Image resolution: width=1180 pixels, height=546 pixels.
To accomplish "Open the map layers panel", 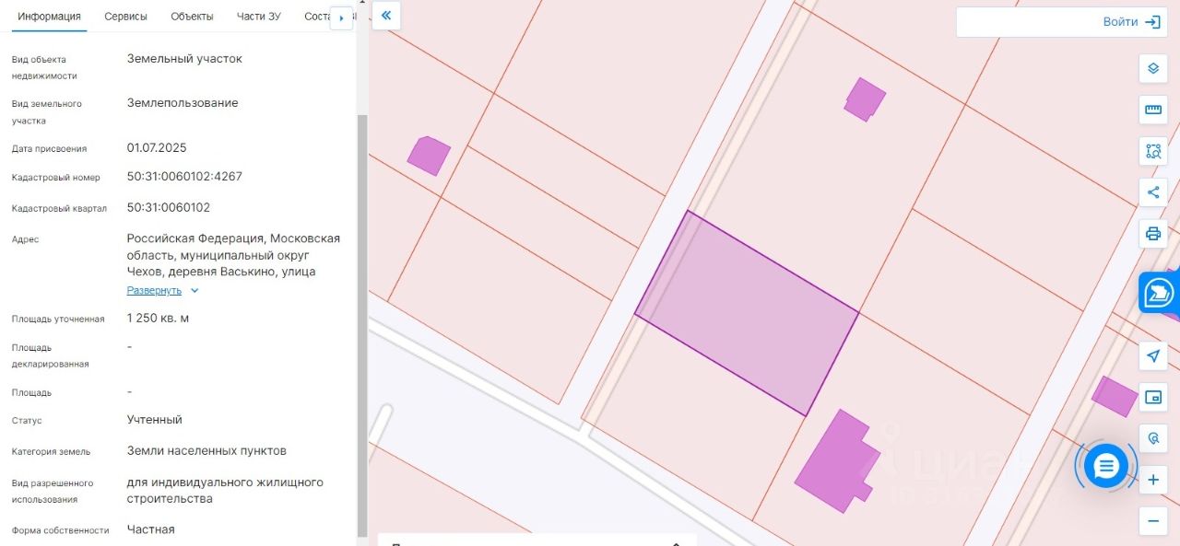I will (1152, 68).
